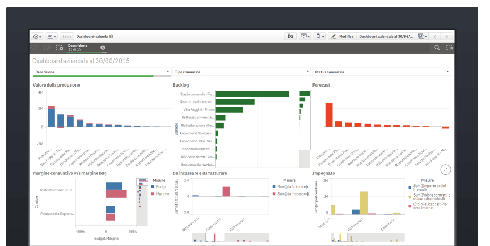Clear all selections

point(60,47)
